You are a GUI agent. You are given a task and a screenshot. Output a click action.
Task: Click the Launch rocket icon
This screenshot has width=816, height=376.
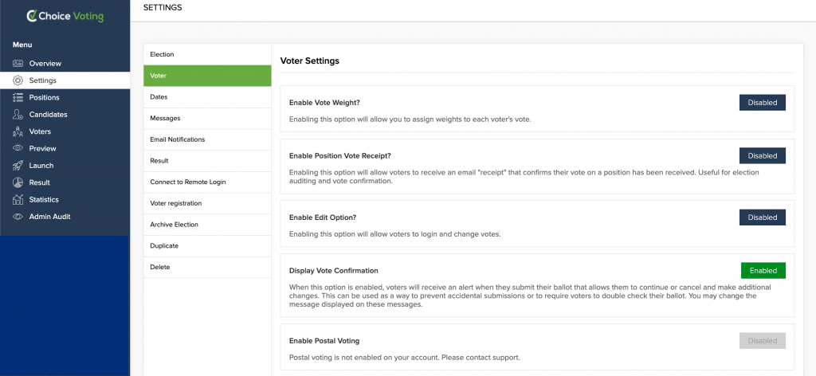18,166
